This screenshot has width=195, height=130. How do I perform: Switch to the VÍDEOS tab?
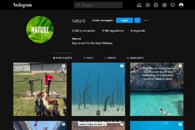coord(110,58)
